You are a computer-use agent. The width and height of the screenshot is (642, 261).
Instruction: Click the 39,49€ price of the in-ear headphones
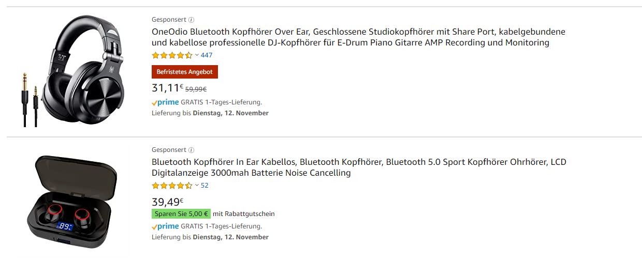point(167,202)
